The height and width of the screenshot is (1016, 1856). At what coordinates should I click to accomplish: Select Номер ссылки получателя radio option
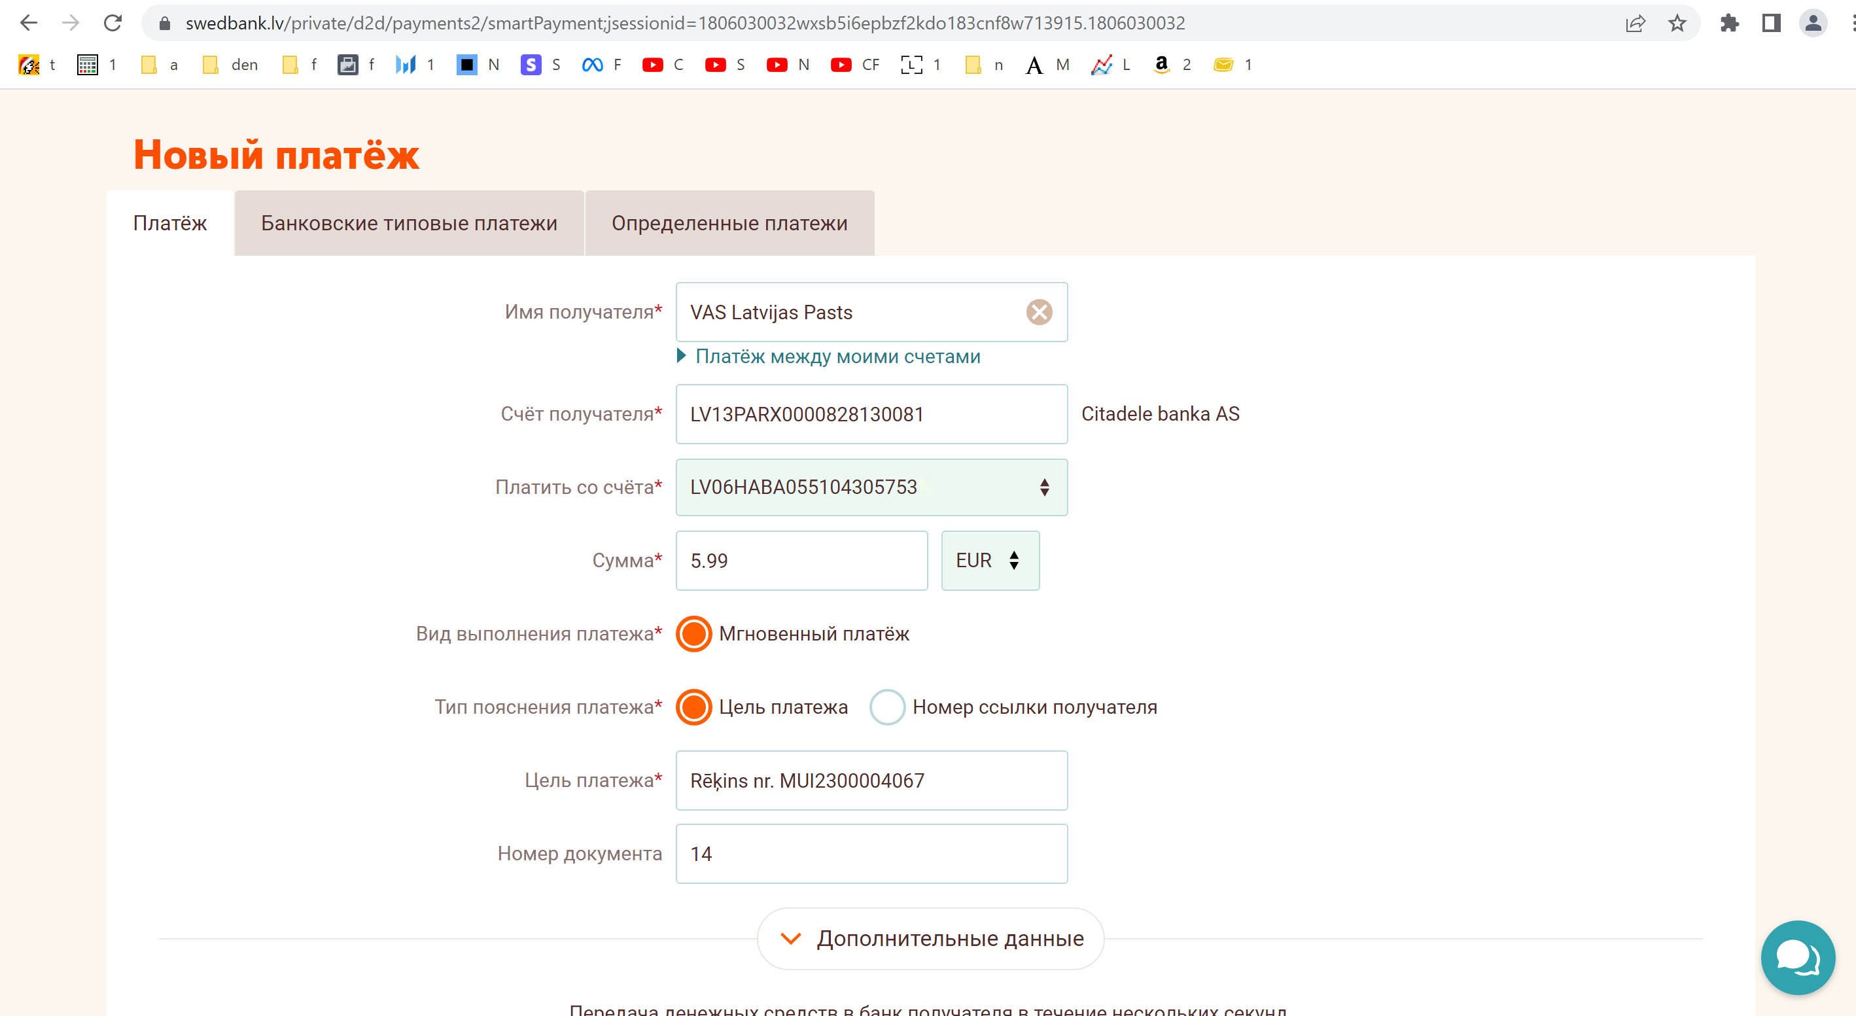point(887,708)
